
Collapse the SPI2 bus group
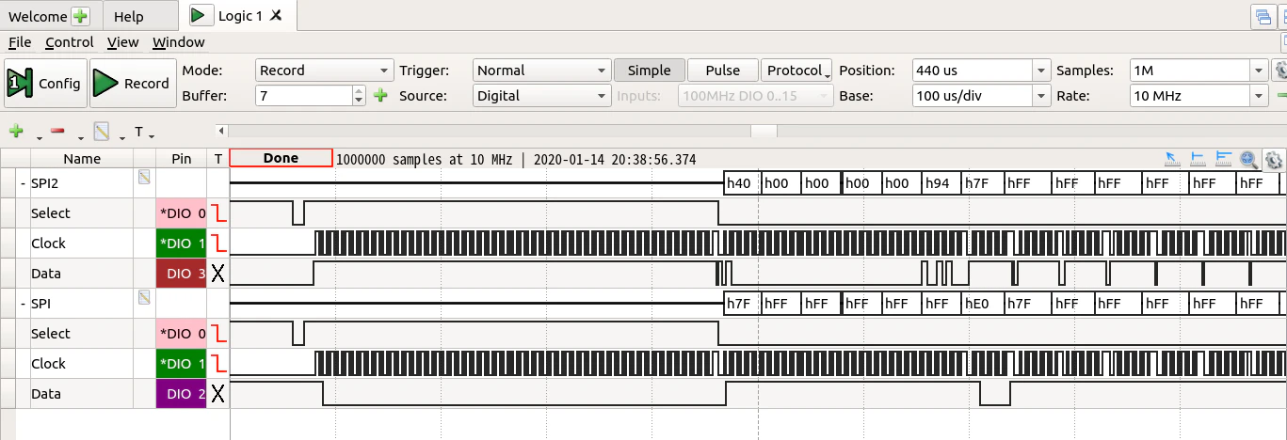23,183
